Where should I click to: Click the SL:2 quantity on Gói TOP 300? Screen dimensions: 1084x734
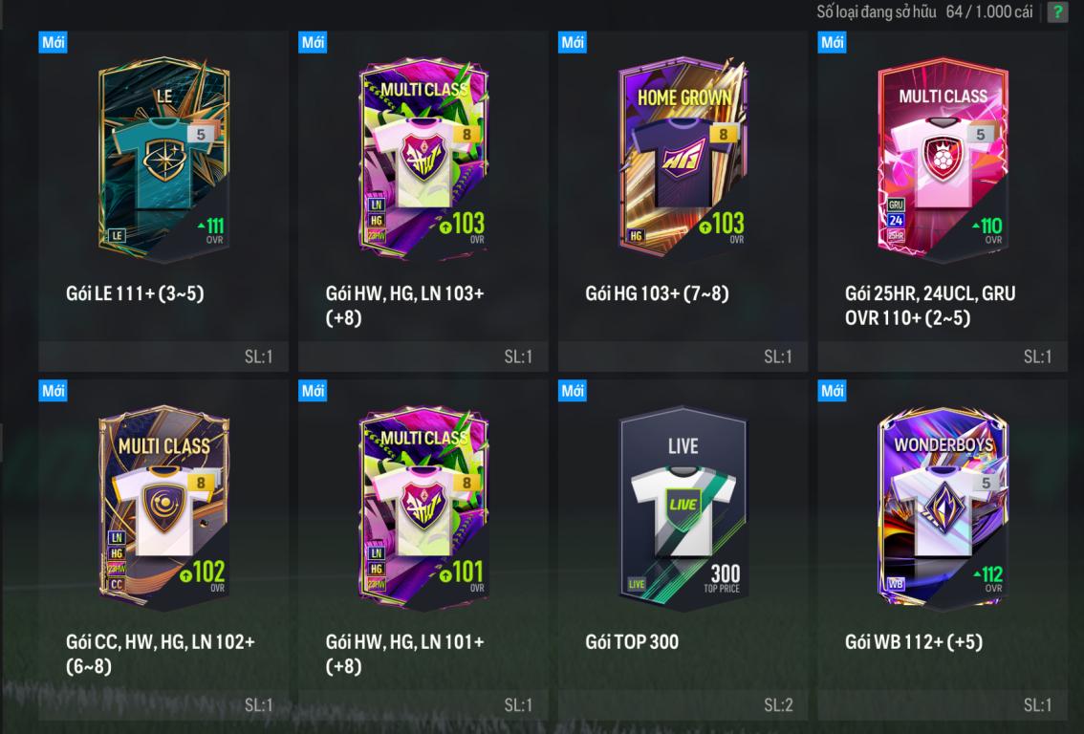(778, 705)
